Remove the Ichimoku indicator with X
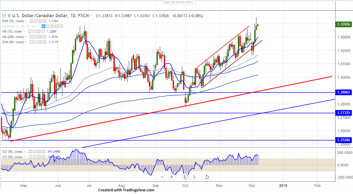353x194 pixels. [61, 26]
